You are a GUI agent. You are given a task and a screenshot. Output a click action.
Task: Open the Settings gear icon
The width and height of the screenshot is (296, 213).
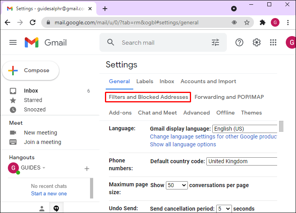257,42
